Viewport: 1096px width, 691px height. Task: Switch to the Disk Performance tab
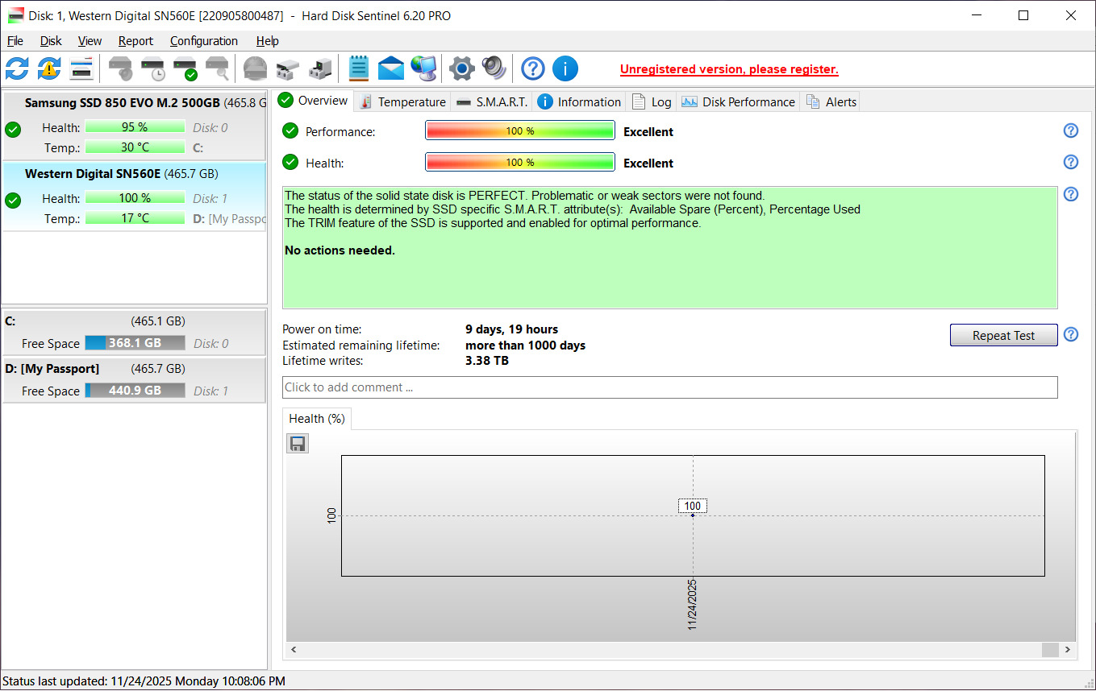(738, 101)
